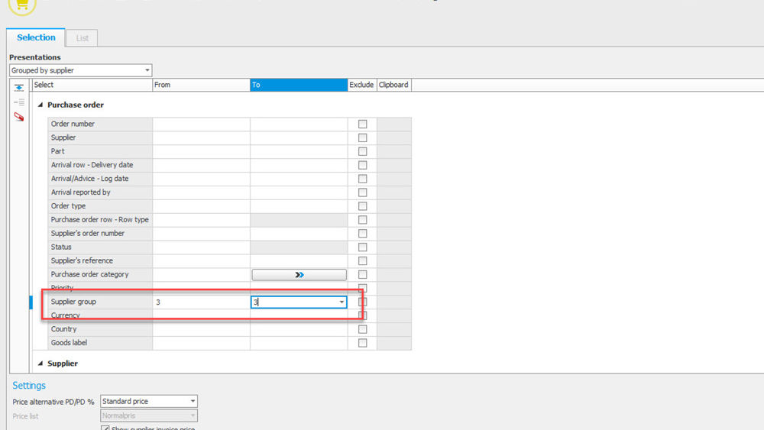Image resolution: width=764 pixels, height=430 pixels.
Task: Select the Selection tab
Action: 36,37
